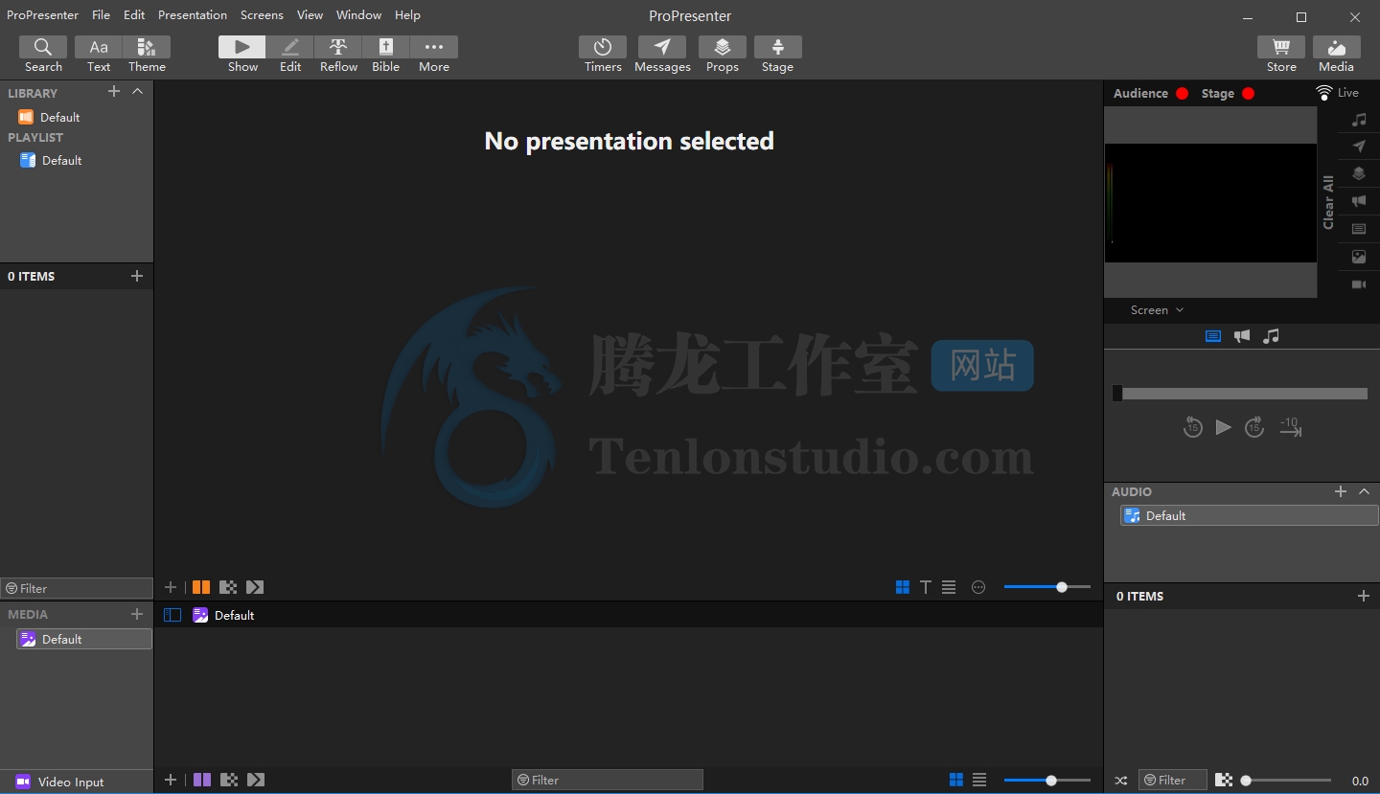1380x794 pixels.
Task: Add a new media playlist
Action: [137, 614]
